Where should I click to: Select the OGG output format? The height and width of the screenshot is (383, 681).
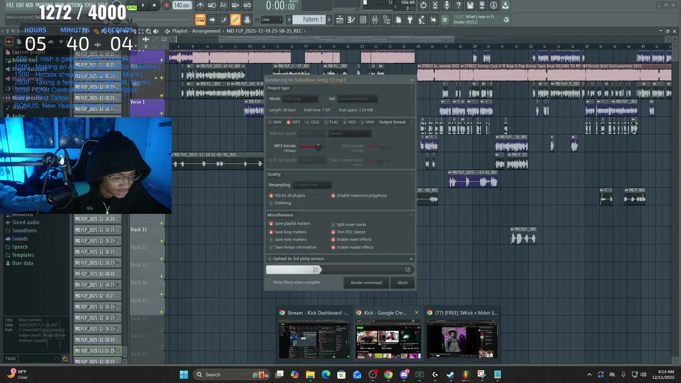[x=312, y=122]
